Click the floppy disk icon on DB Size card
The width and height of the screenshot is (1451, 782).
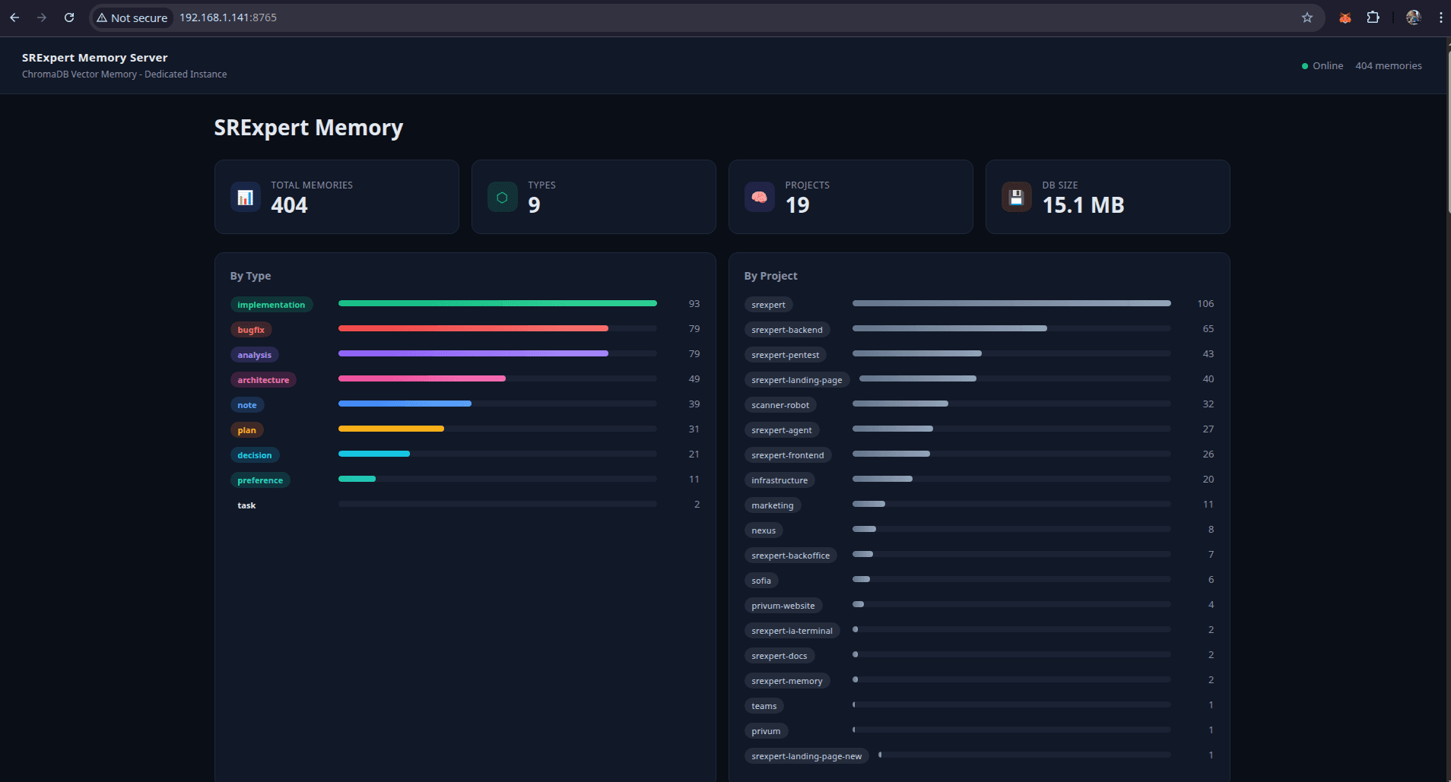pos(1017,197)
